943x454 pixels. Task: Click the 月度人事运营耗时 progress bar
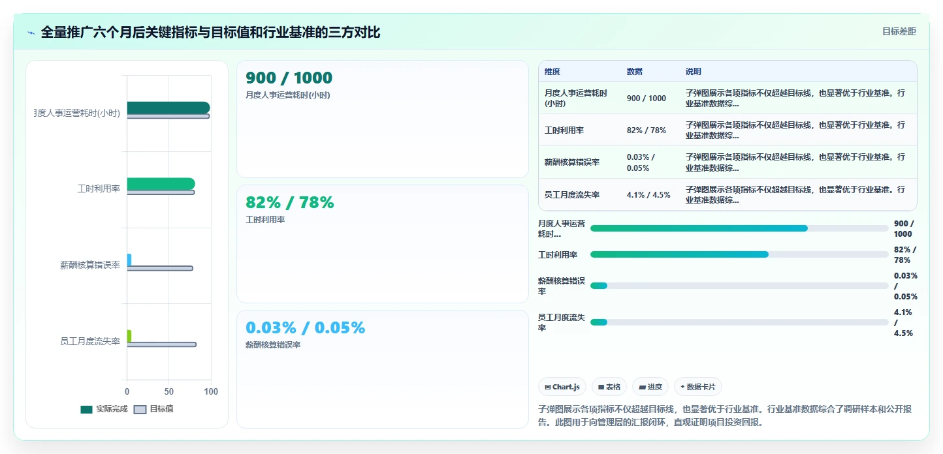[x=739, y=228]
